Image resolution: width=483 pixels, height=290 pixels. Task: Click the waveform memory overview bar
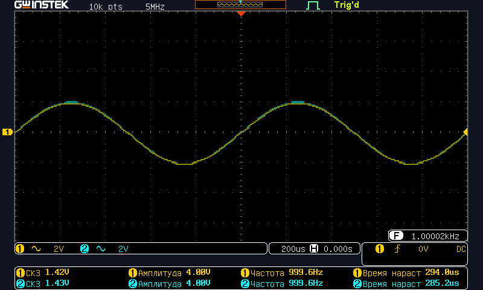[240, 5]
